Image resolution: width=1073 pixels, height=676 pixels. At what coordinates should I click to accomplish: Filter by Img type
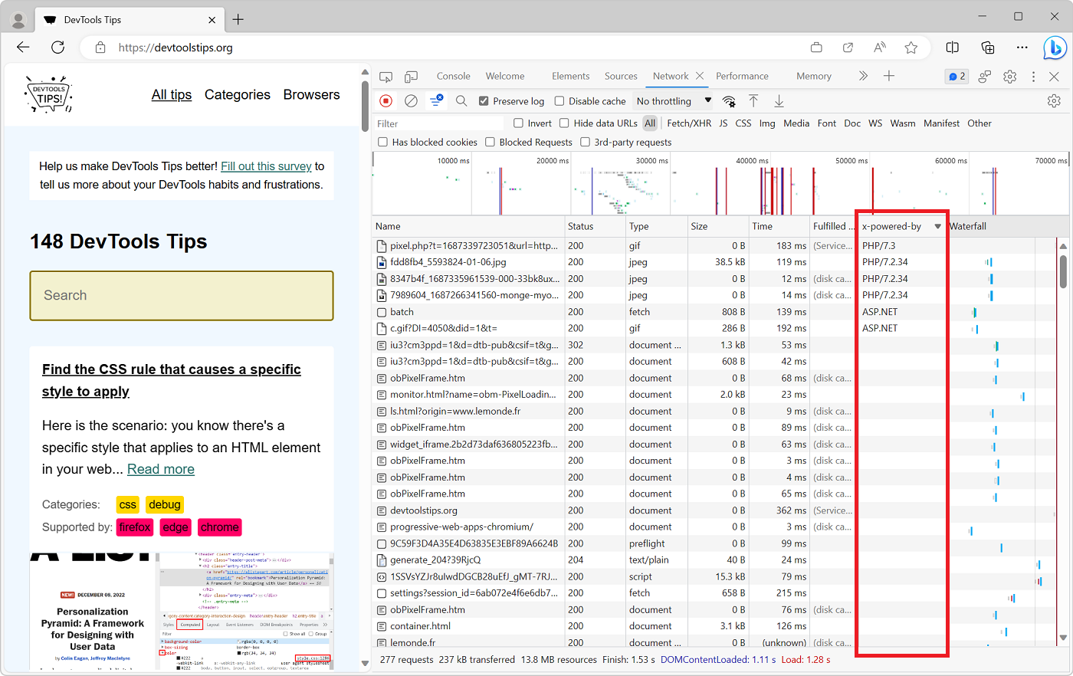coord(767,123)
